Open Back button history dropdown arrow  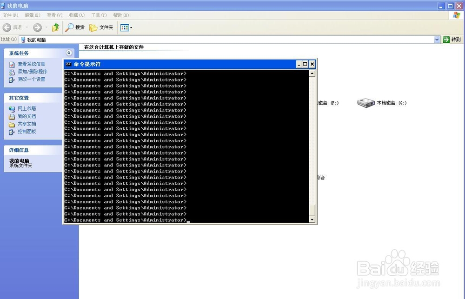click(27, 27)
